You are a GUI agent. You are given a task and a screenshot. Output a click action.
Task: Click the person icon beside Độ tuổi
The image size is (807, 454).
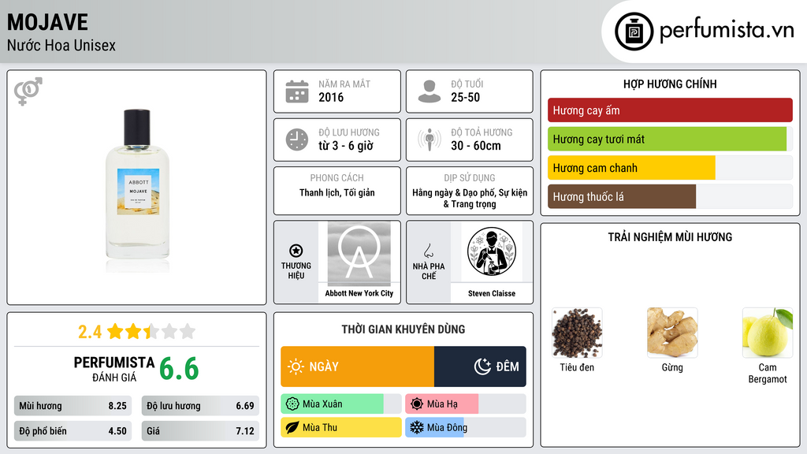(x=430, y=91)
